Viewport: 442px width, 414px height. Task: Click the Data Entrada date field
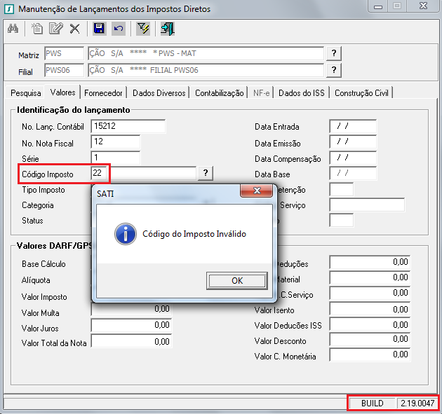pyautogui.click(x=353, y=126)
